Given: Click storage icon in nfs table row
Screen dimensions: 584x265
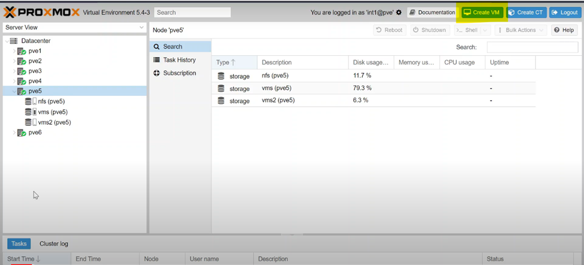Looking at the screenshot, I should pyautogui.click(x=221, y=76).
